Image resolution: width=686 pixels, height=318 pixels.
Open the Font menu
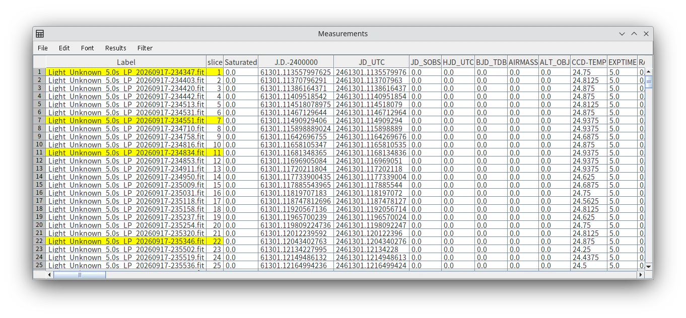pyautogui.click(x=87, y=48)
